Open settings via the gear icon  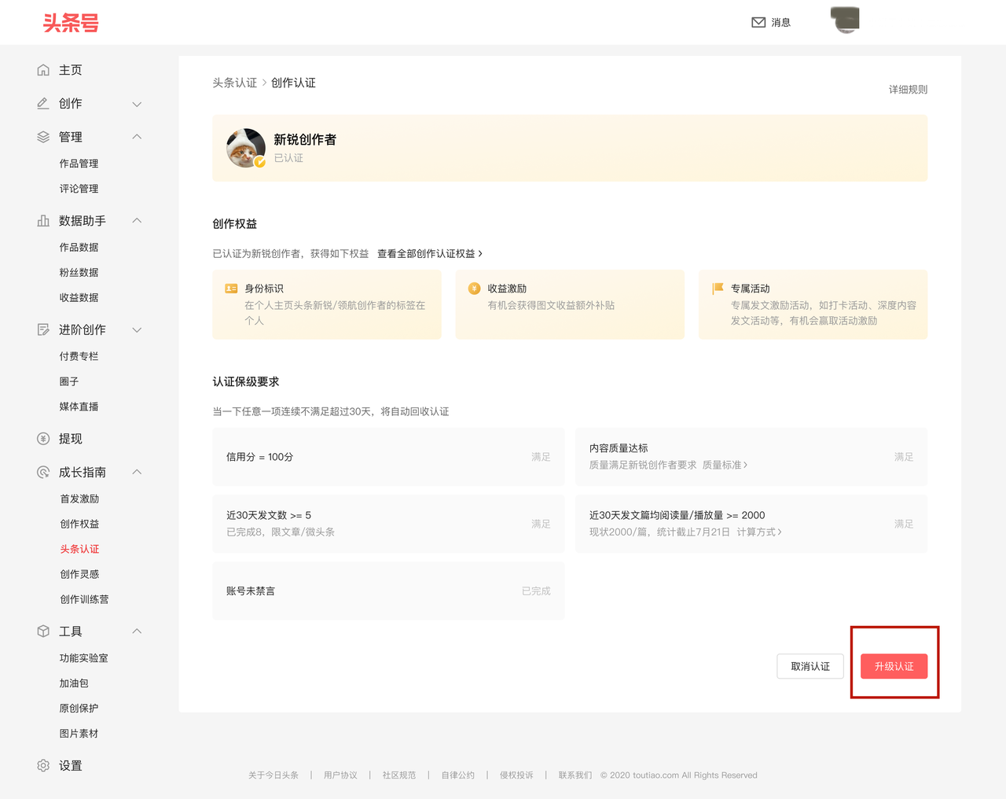(x=43, y=766)
